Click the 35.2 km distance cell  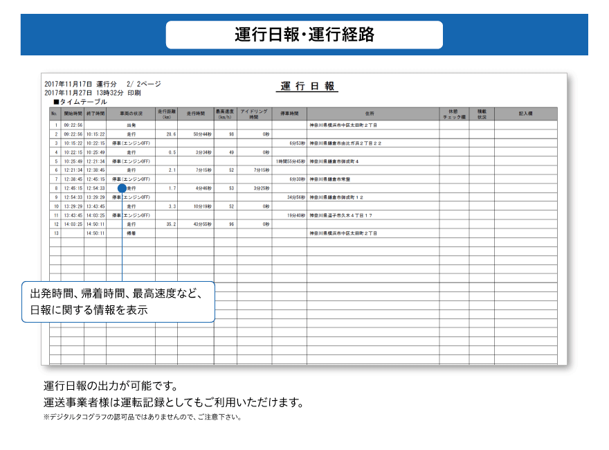[170, 224]
